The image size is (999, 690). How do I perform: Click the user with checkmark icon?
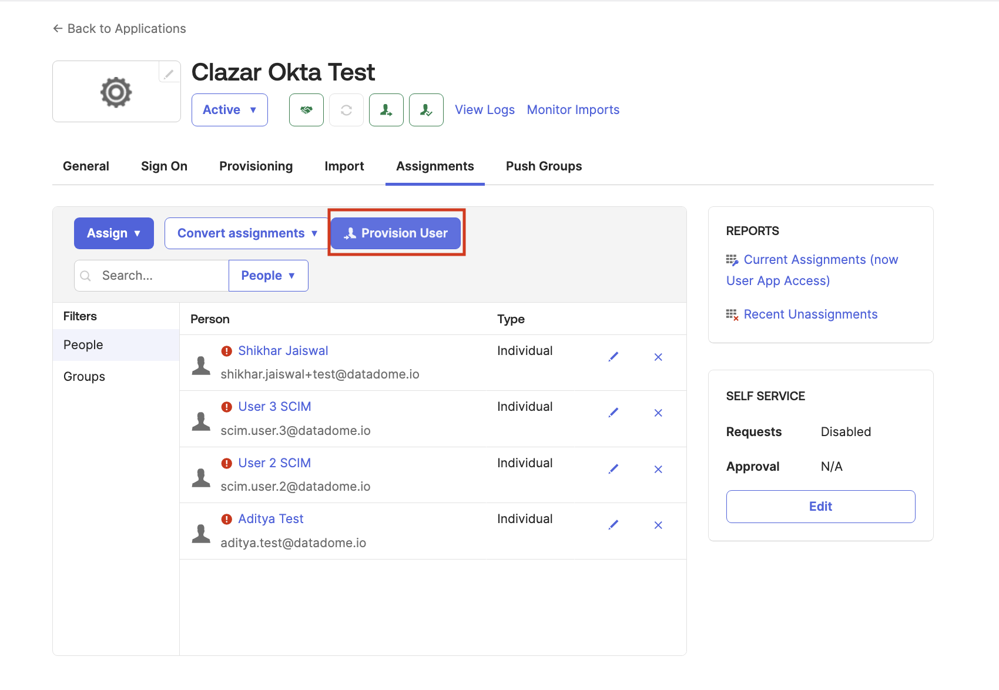(x=426, y=110)
